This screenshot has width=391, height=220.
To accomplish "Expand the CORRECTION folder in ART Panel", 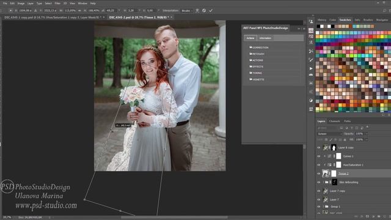I will (x=259, y=48).
